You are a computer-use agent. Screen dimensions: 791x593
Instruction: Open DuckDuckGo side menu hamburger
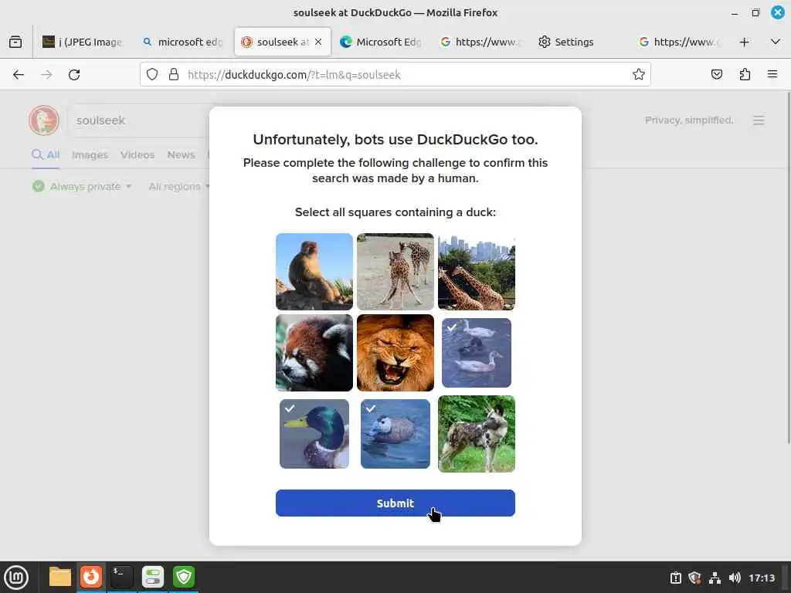pos(759,120)
